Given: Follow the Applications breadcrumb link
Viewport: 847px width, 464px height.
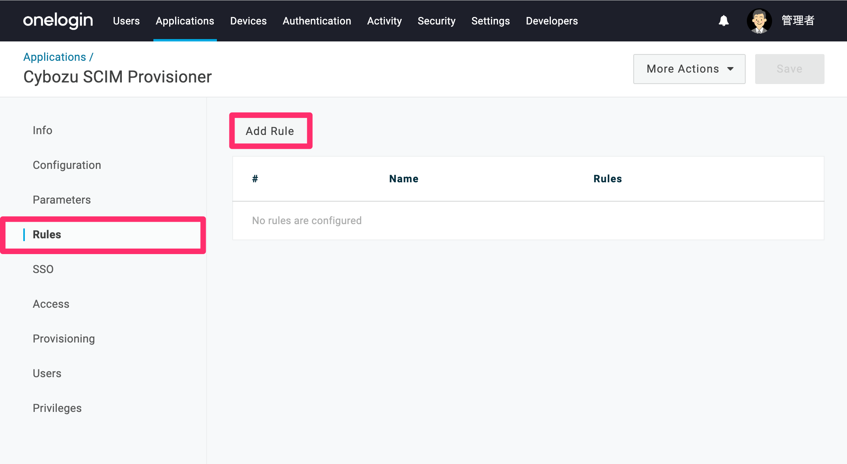Looking at the screenshot, I should (54, 57).
